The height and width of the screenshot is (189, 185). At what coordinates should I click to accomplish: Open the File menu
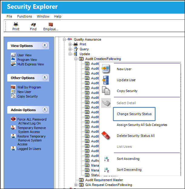[9, 16]
